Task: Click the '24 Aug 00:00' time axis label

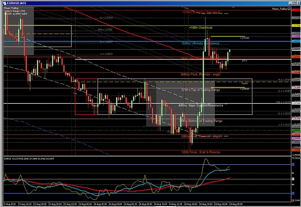Action: [x=85, y=204]
